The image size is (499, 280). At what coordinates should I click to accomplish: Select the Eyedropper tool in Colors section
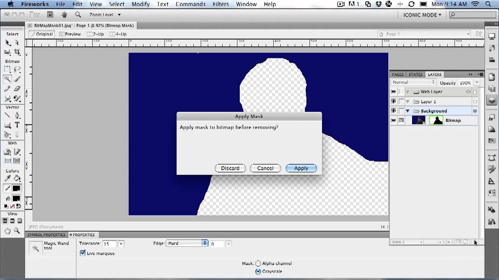(x=7, y=178)
